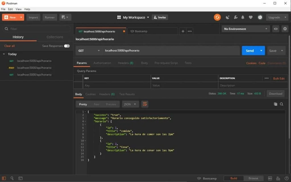Open the Save button dropdown arrow
The image size is (291, 182).
[282, 50]
